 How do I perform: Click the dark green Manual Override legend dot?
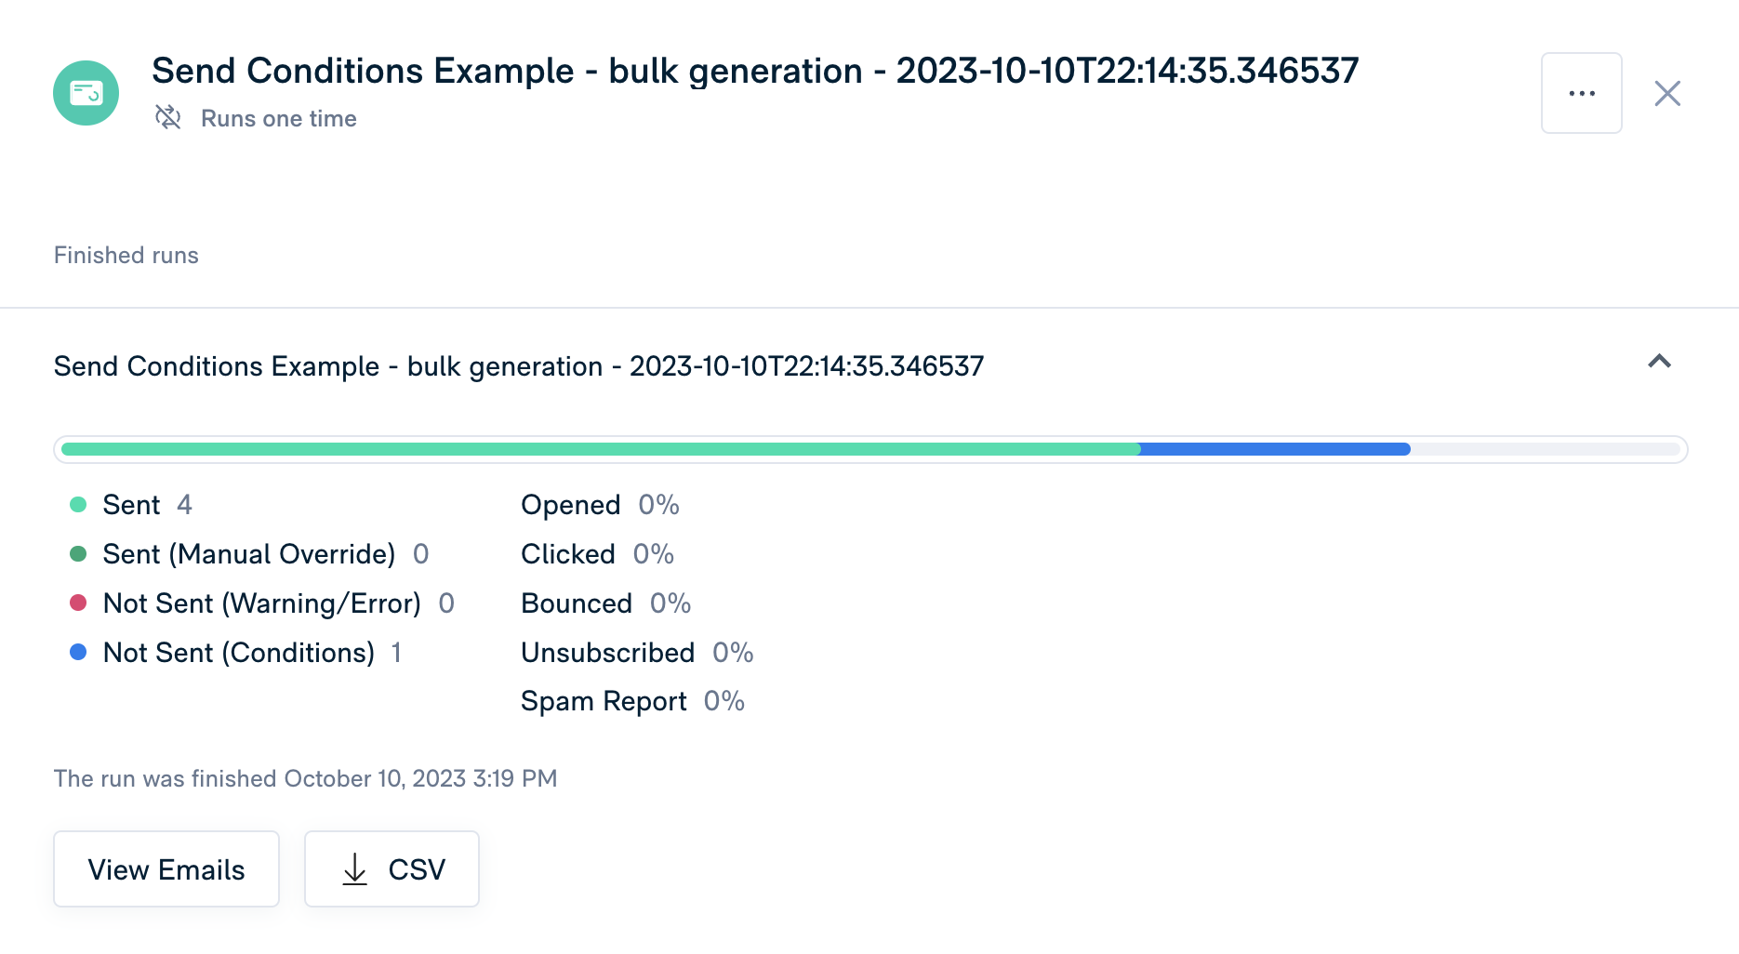click(x=78, y=554)
